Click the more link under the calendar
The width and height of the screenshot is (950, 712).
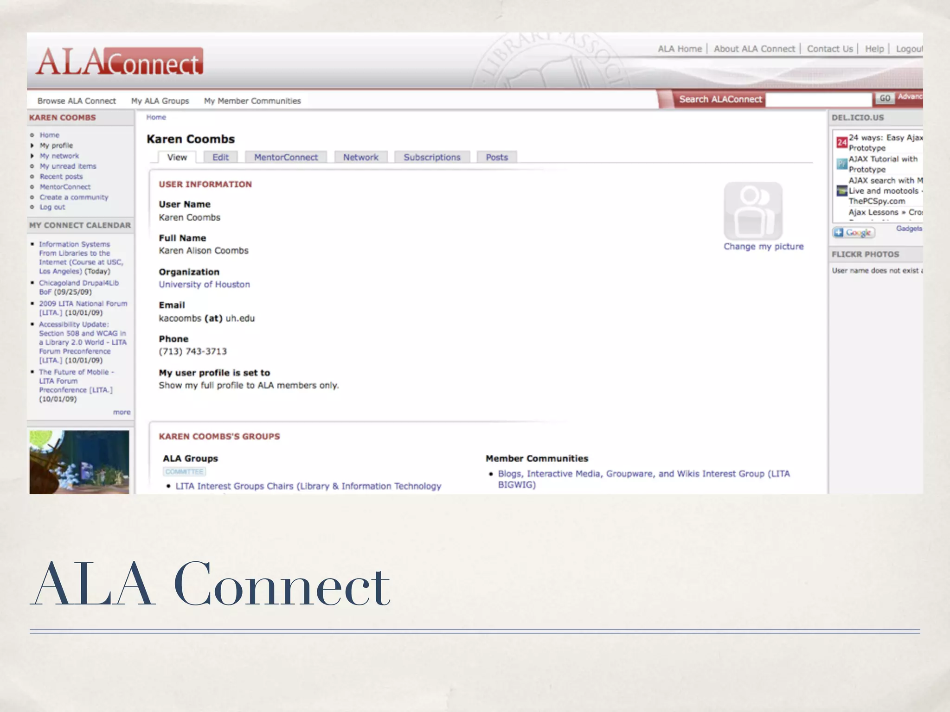pyautogui.click(x=122, y=412)
